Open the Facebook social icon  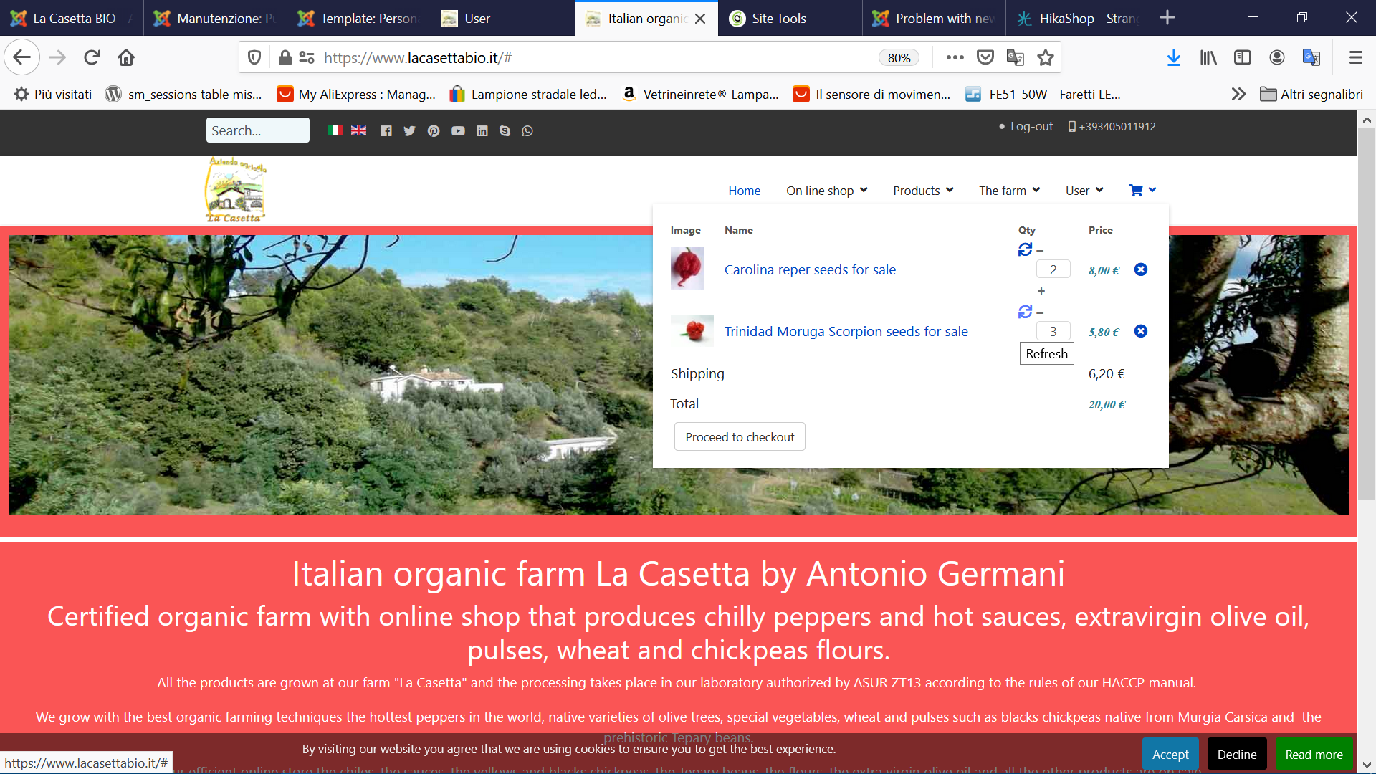(x=386, y=131)
